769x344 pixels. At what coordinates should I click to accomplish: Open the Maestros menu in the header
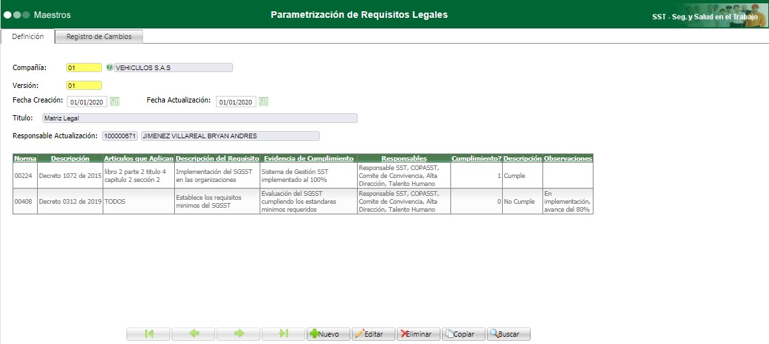click(52, 15)
